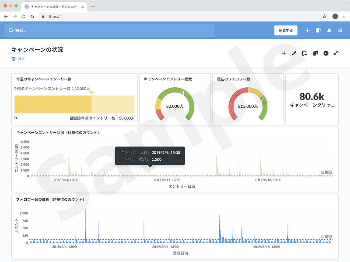Click the move dashboard document icon
350x262 pixels.
click(x=304, y=53)
